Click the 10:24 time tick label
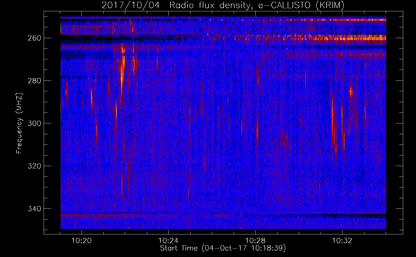Image resolution: width=416 pixels, height=257 pixels. (x=168, y=241)
